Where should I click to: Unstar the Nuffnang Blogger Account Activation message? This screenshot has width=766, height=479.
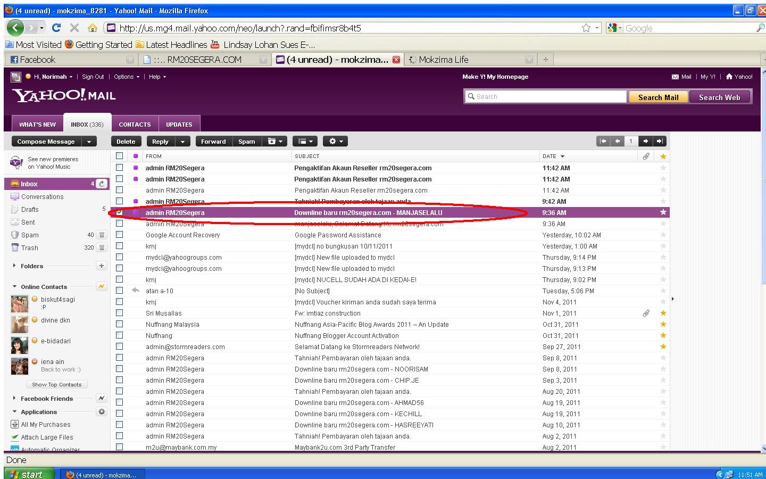[663, 335]
